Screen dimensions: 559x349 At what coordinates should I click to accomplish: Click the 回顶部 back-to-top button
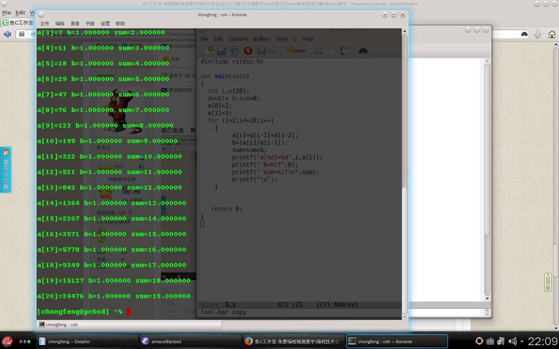(x=548, y=282)
